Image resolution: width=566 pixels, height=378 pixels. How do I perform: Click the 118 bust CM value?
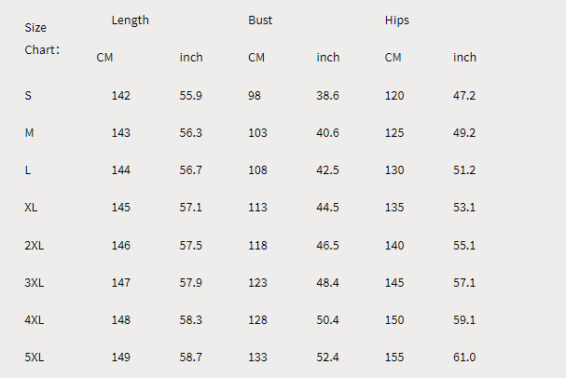[x=258, y=245]
